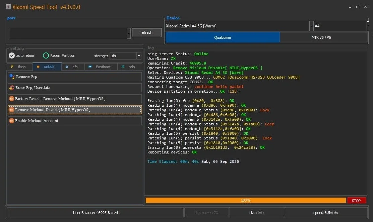The height and width of the screenshot is (222, 373).
Task: Click Erase Frp, Userdata button
Action: [x=75, y=88]
